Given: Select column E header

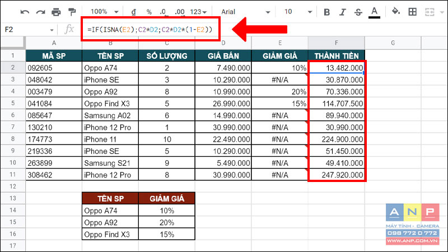Looking at the screenshot, I should pyautogui.click(x=279, y=43).
